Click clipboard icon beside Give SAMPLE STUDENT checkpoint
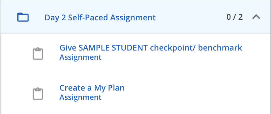271x114 pixels. (38, 54)
